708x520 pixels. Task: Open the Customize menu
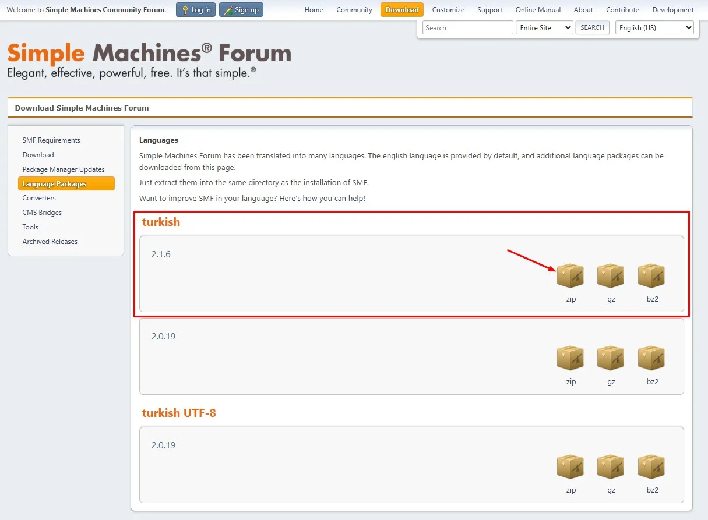[449, 10]
